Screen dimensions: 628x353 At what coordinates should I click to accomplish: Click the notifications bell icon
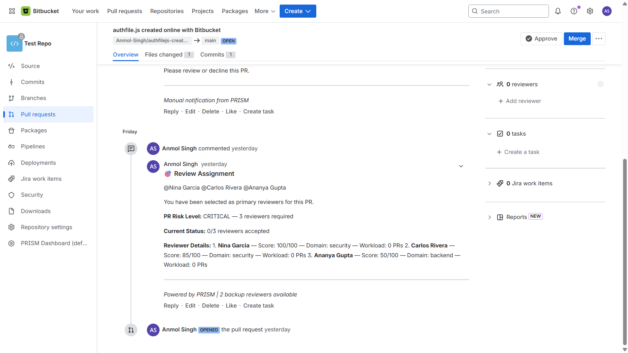558,11
